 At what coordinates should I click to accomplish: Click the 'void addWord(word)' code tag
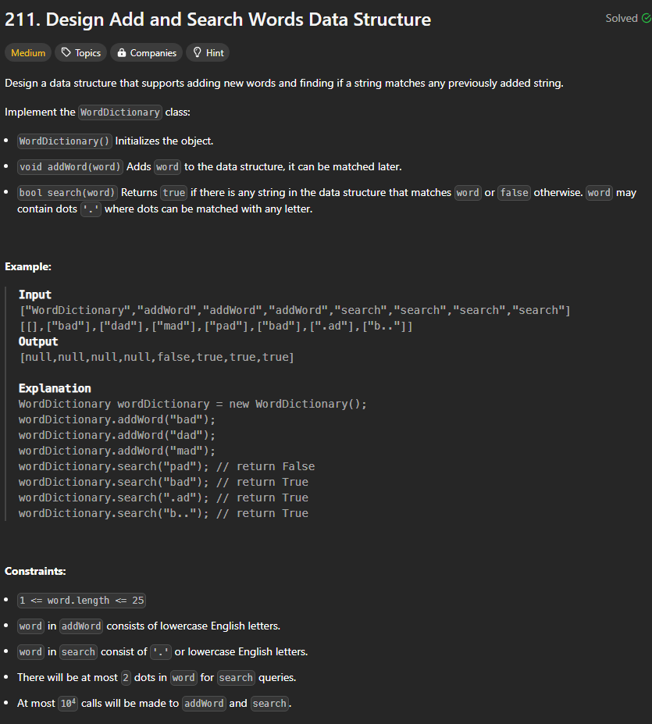pyautogui.click(x=70, y=166)
